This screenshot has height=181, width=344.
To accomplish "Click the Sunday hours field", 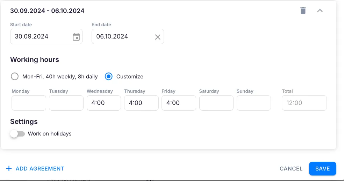I will click(253, 103).
